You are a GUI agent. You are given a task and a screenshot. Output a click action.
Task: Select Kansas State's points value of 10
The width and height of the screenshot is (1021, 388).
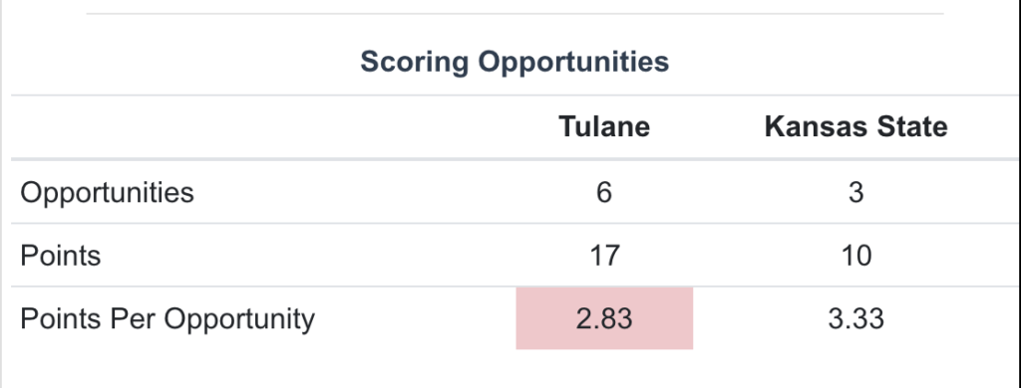point(855,256)
